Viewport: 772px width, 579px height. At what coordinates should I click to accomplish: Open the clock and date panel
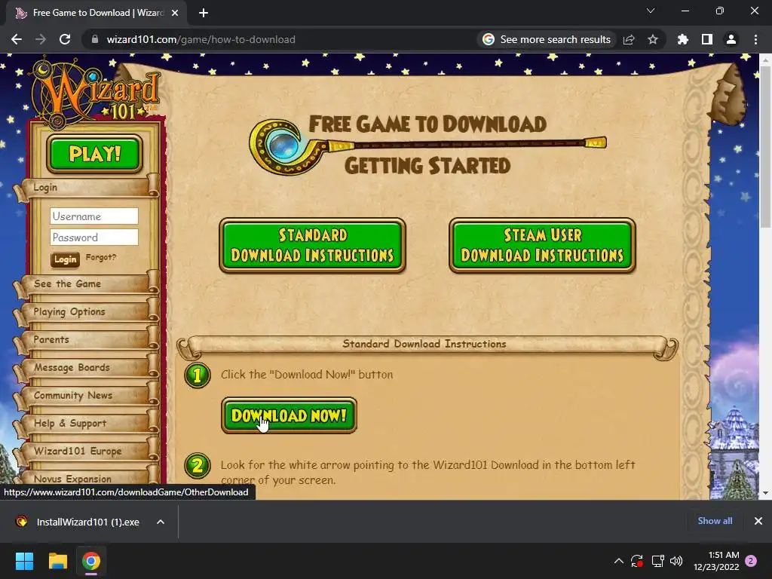tap(716, 561)
